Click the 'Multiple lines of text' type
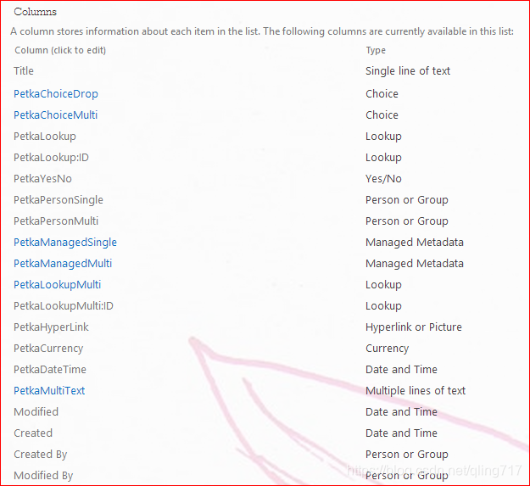This screenshot has height=486, width=530. 416,391
